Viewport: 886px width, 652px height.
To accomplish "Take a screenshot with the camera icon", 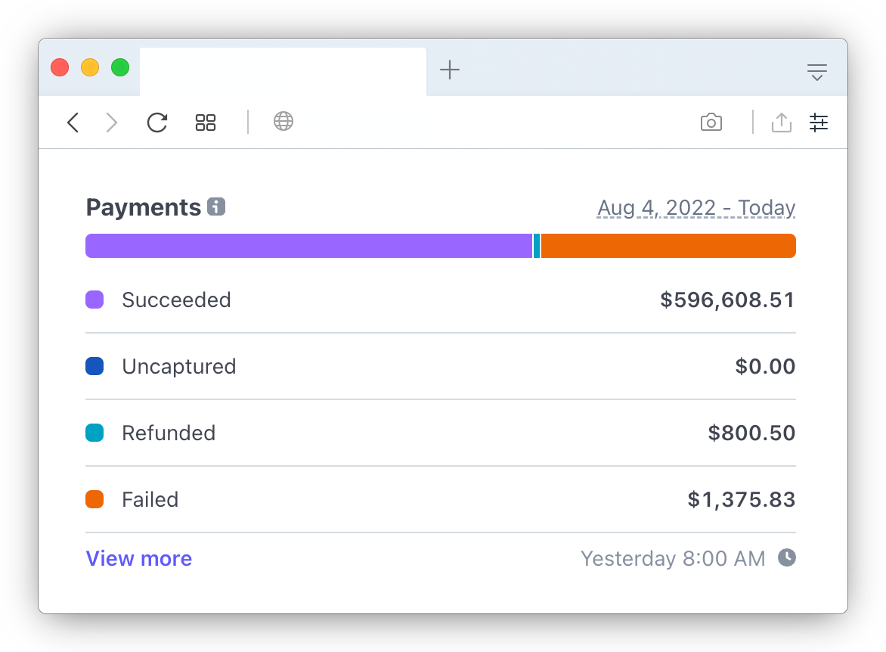I will click(x=711, y=123).
